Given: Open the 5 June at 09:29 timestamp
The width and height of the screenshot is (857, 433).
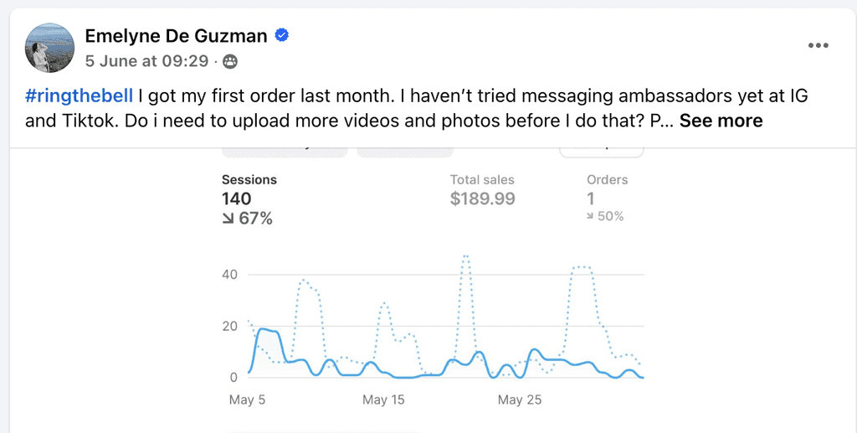Looking at the screenshot, I should pos(146,60).
